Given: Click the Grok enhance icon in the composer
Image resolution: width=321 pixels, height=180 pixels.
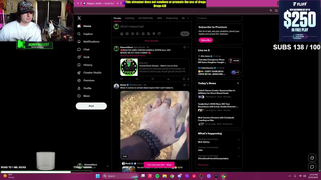Looking at the screenshot, I should point(132,34).
